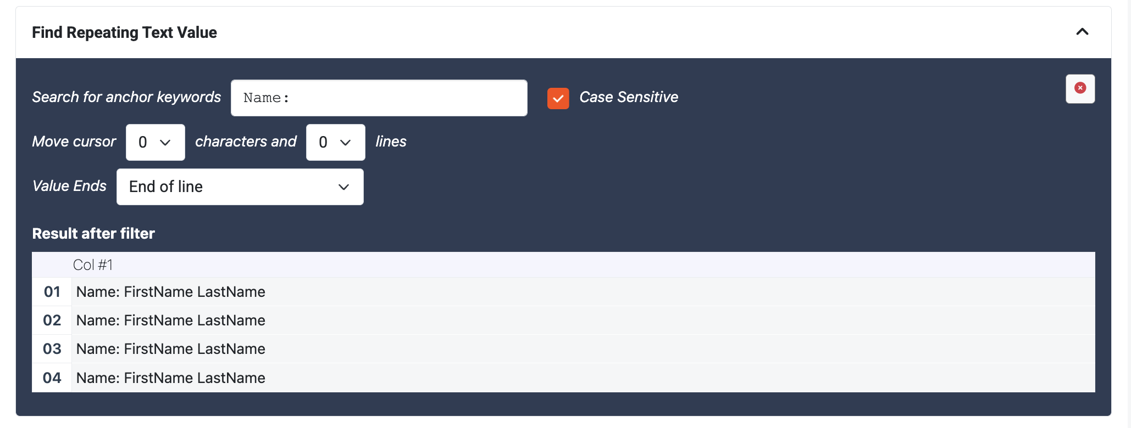Click the Find Repeating Text Value title

click(124, 32)
